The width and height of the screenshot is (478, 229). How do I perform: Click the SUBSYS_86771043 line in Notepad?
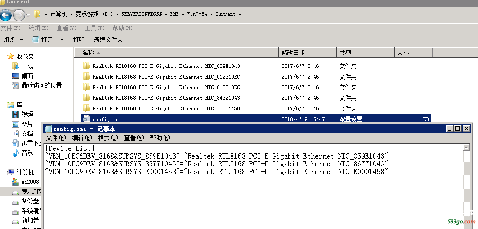[x=217, y=164]
